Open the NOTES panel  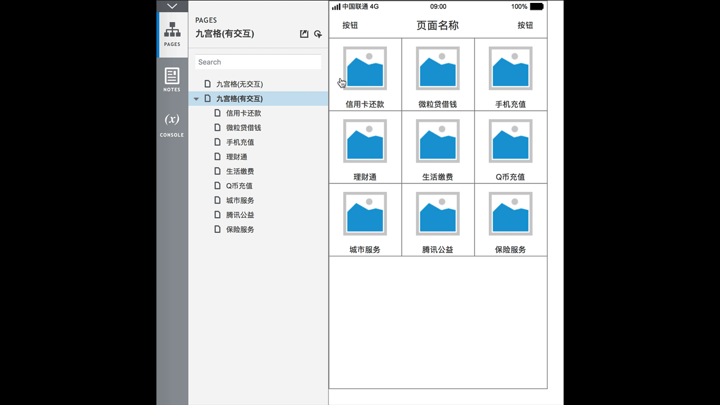(172, 80)
